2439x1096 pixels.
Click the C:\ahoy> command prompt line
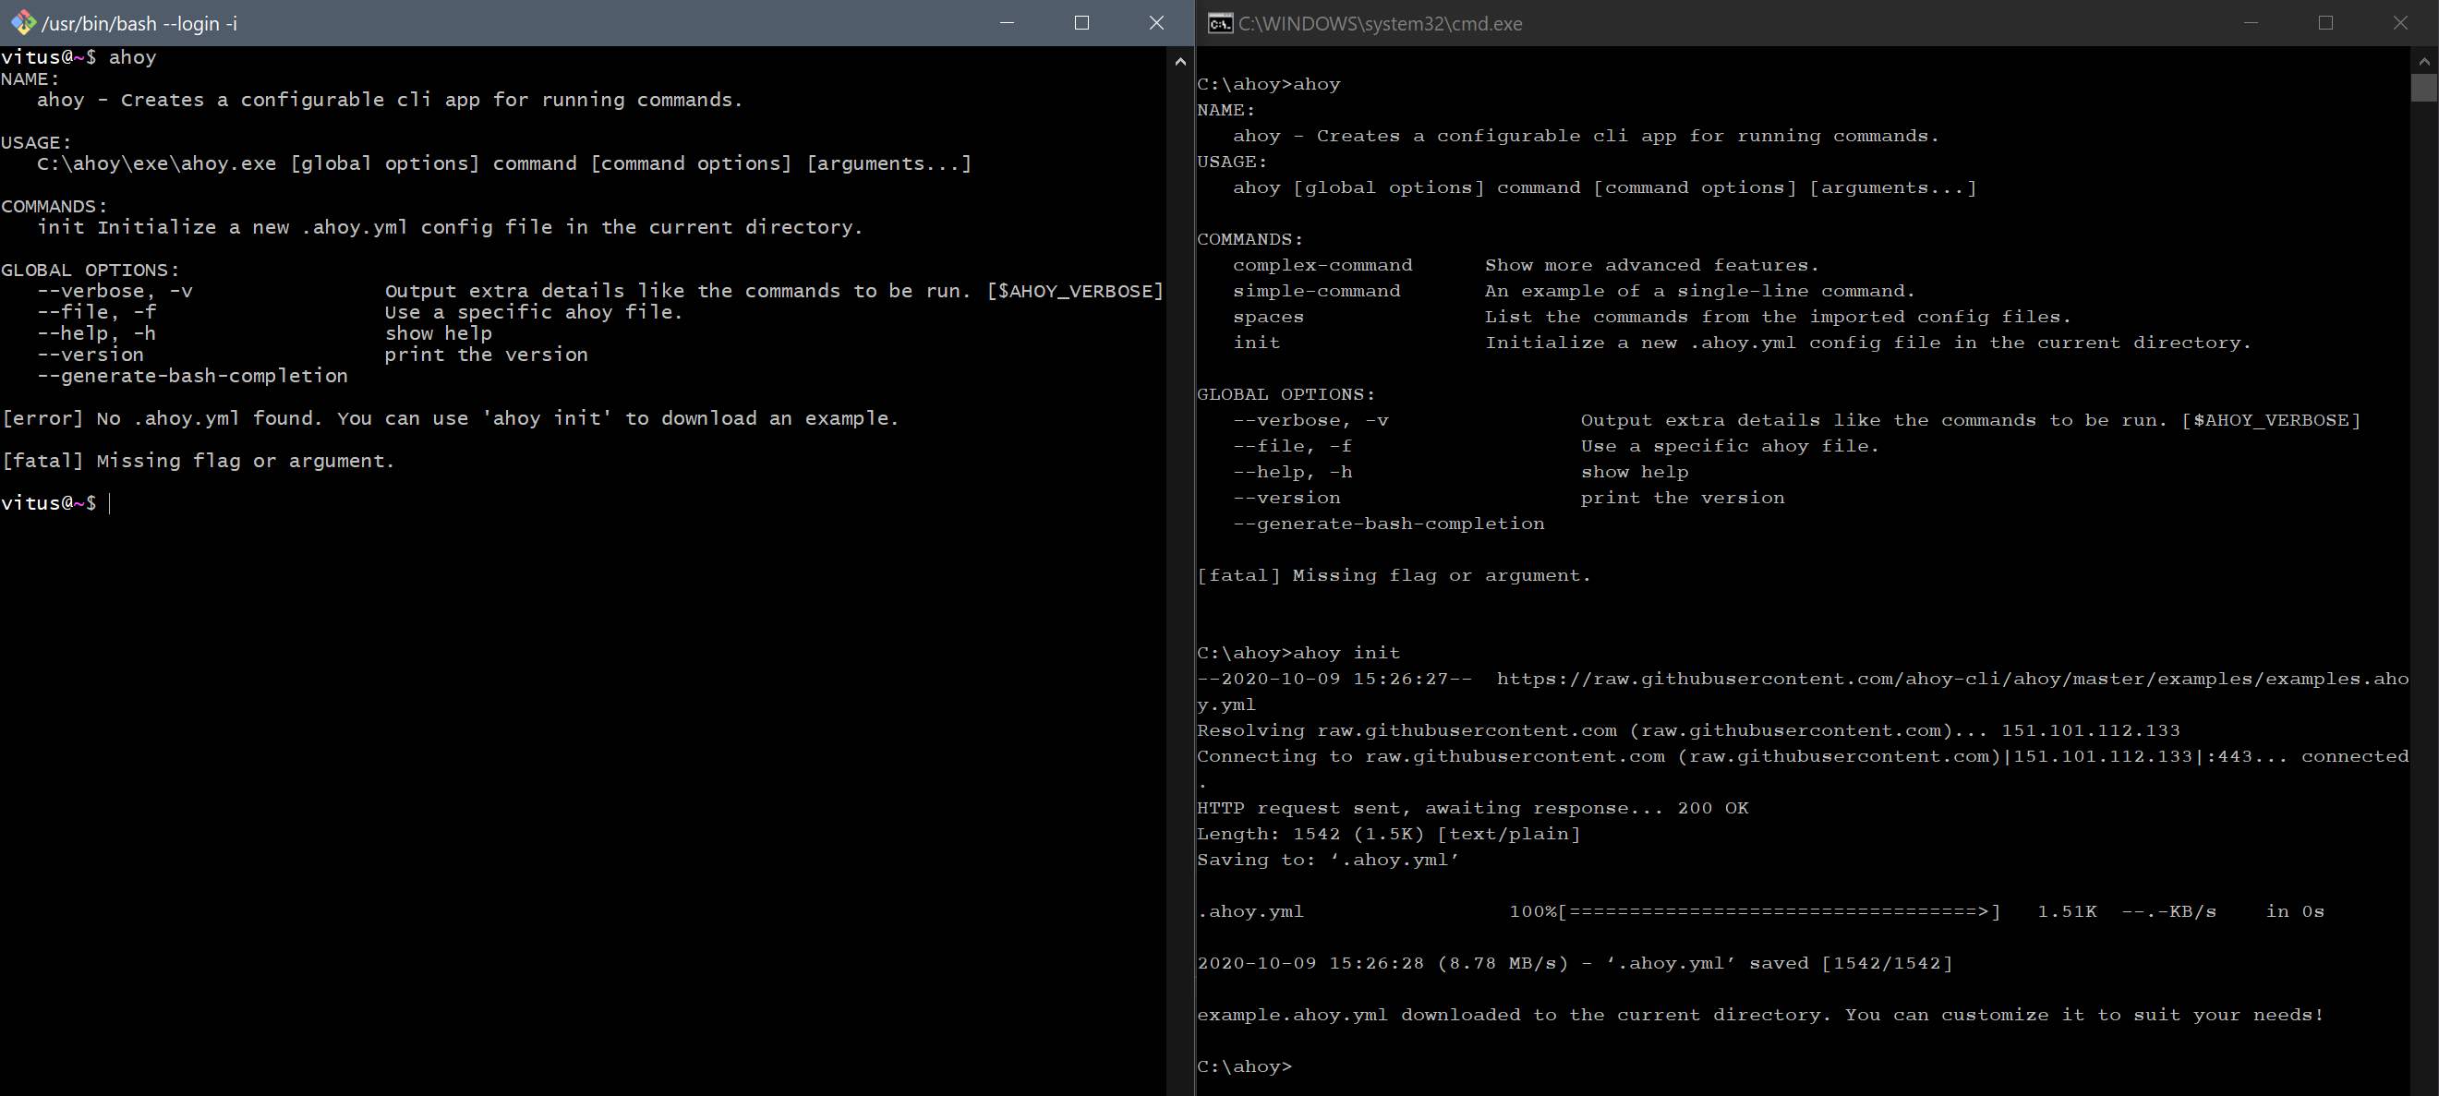click(1244, 1066)
